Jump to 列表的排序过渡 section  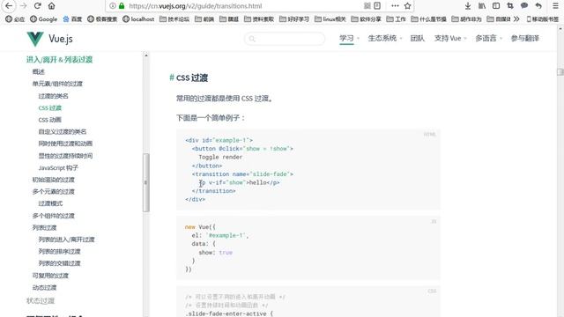pos(59,251)
